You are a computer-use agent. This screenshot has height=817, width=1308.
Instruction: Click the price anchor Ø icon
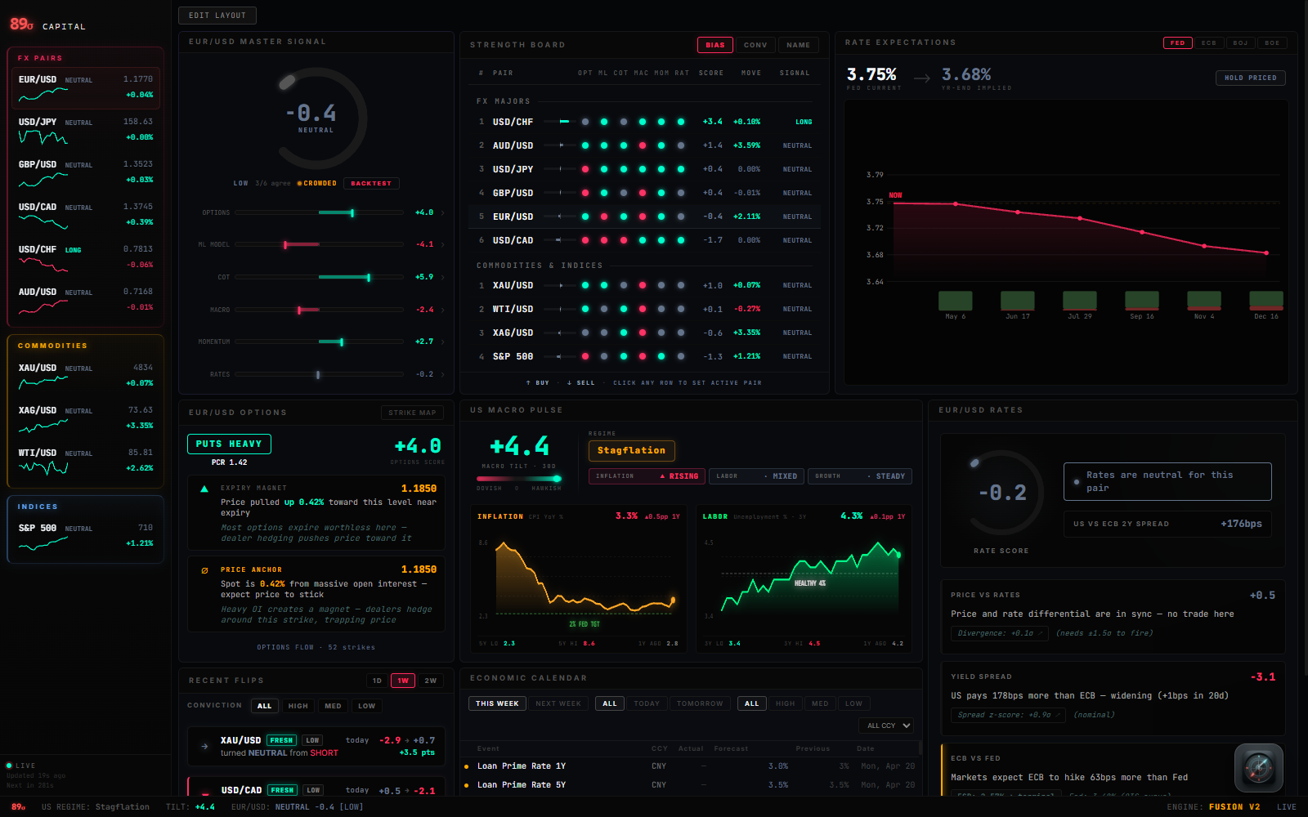204,569
